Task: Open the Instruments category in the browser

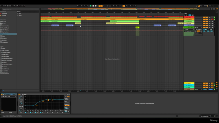Action: [x=5, y=26]
